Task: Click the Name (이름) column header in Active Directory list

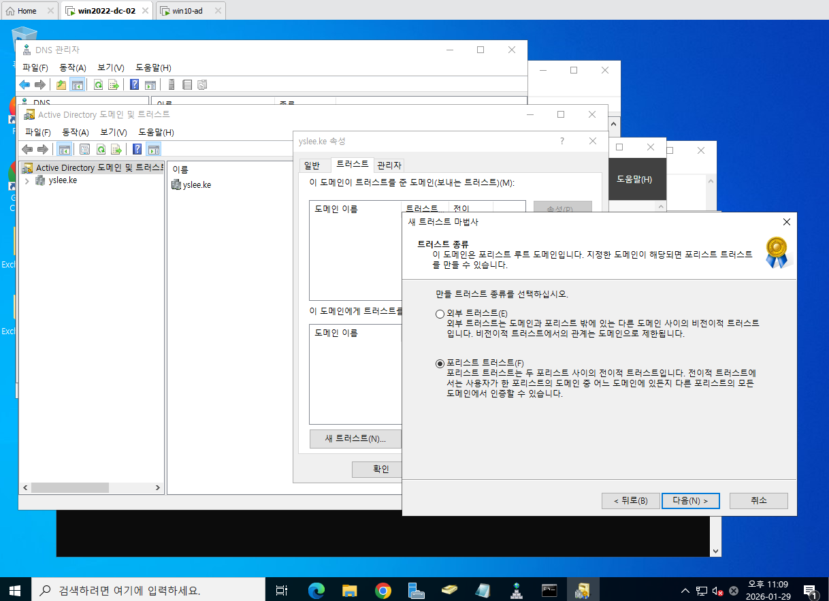Action: pyautogui.click(x=180, y=169)
